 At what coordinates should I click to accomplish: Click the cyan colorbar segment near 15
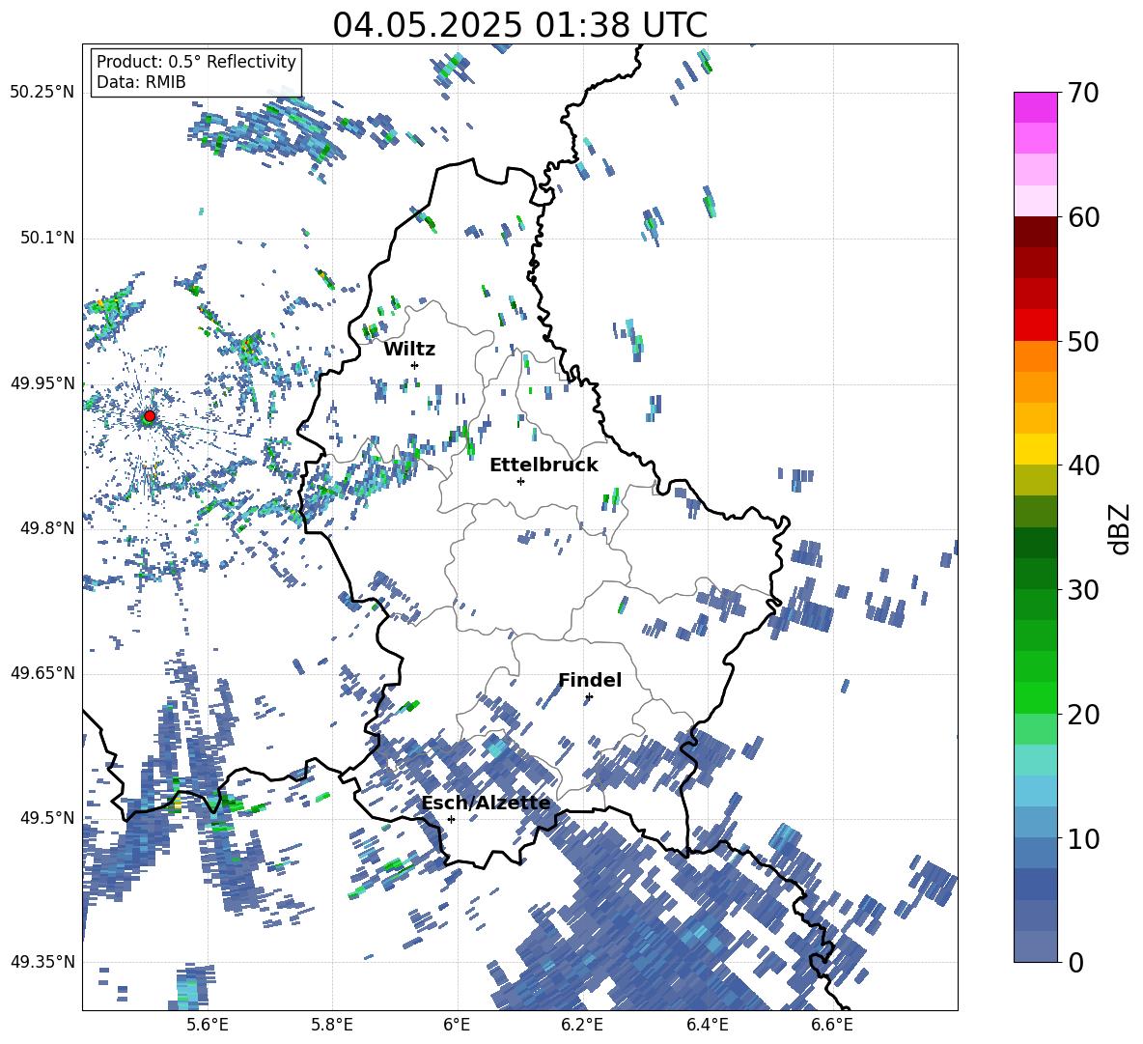click(1035, 760)
